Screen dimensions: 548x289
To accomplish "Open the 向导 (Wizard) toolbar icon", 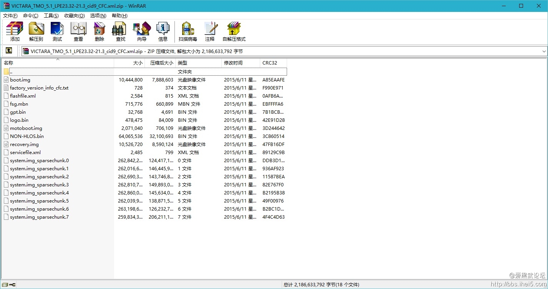I will [142, 28].
